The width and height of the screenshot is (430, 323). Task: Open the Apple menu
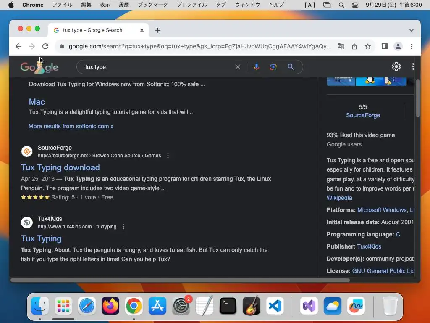(x=11, y=5)
